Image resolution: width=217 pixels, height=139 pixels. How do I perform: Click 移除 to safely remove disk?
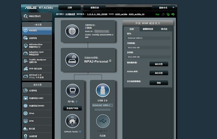coord(159,83)
